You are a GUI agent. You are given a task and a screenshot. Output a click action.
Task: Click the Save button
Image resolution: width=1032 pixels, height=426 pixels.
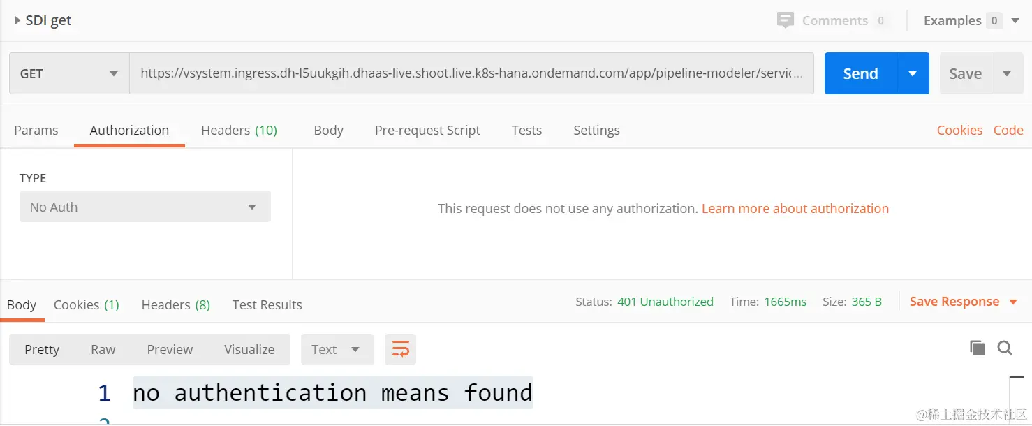(965, 73)
